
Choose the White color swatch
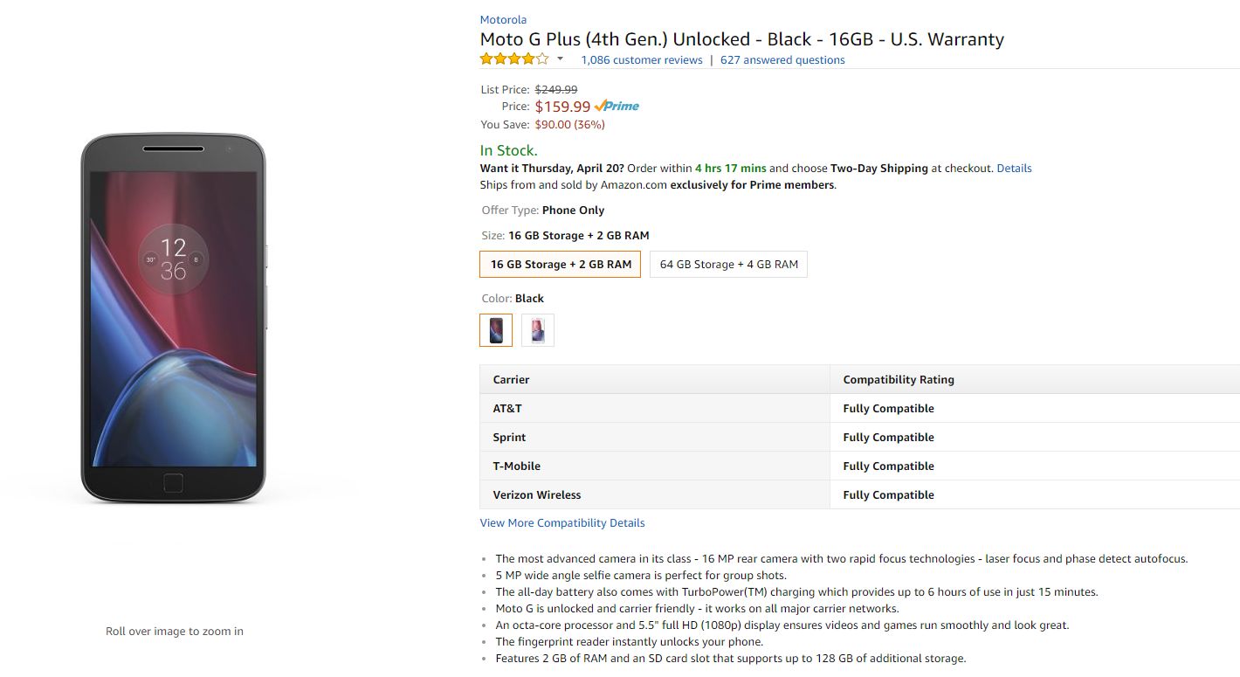pos(538,330)
